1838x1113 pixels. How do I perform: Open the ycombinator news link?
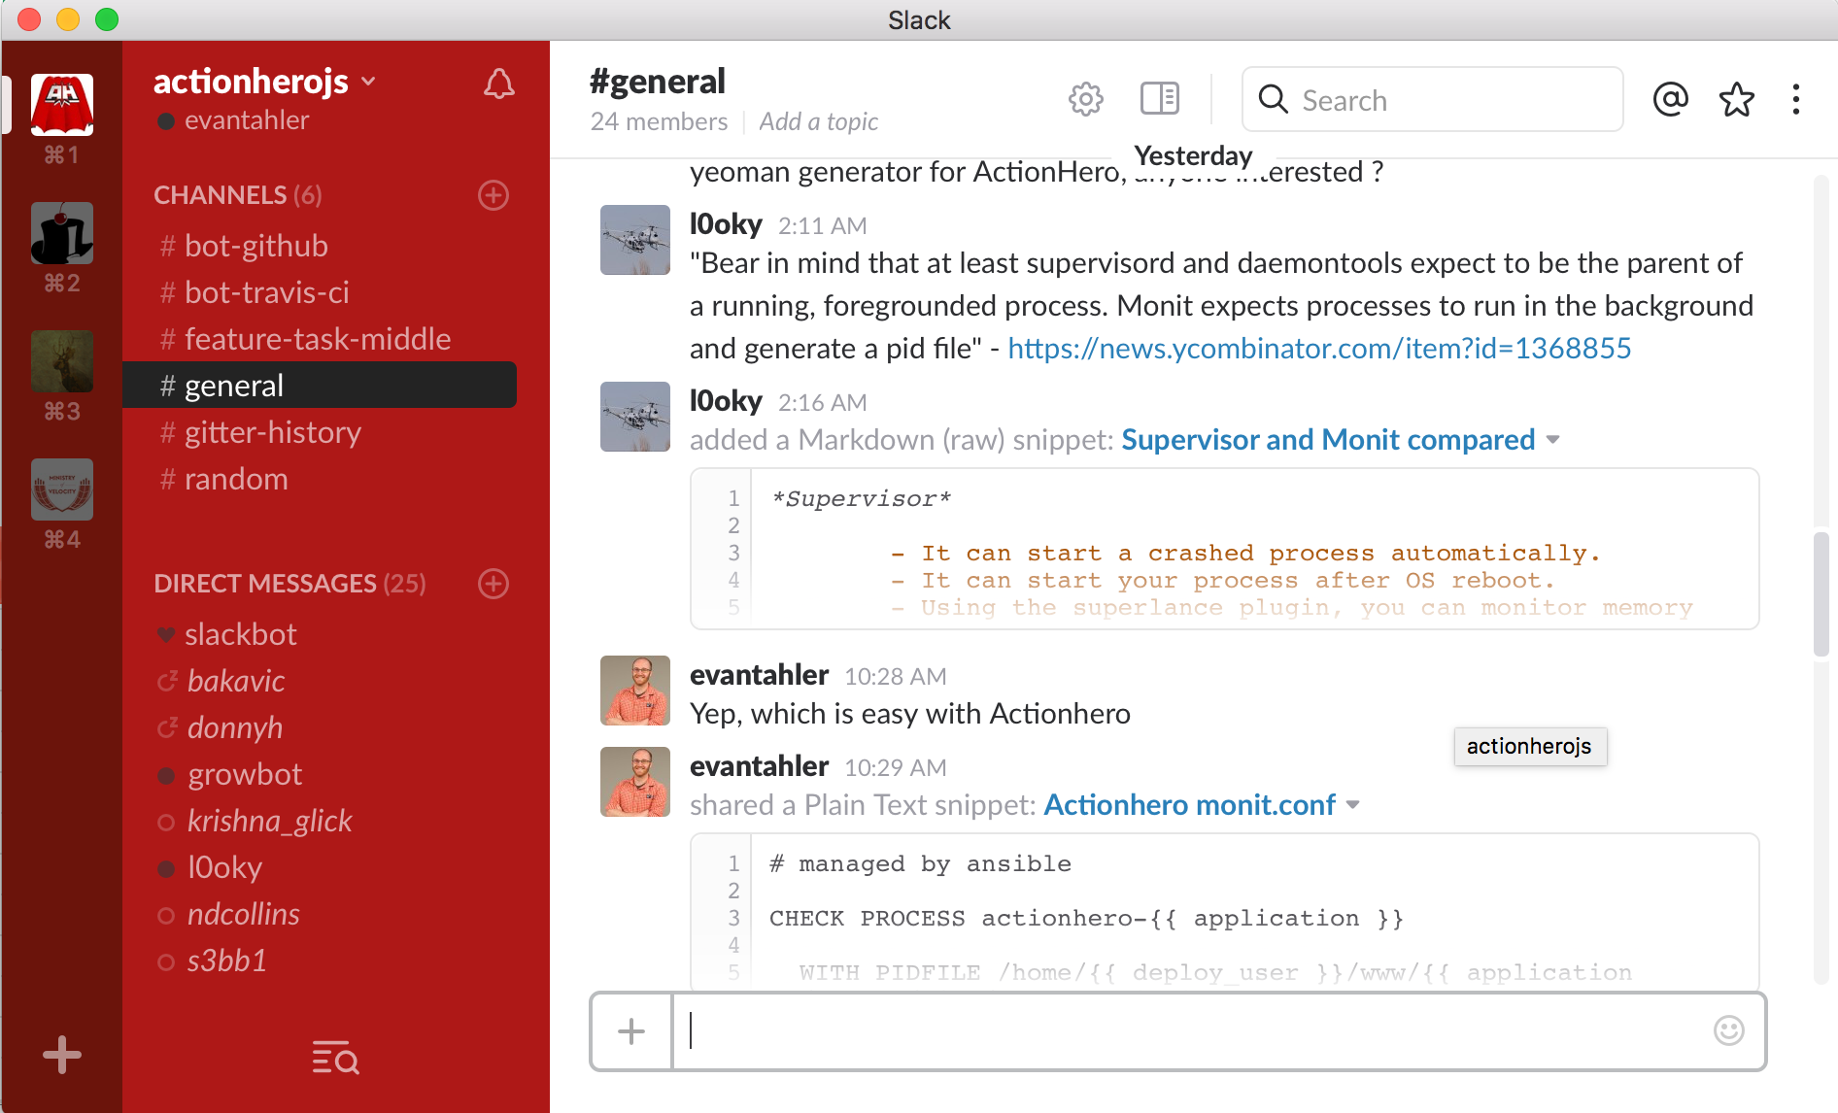pyautogui.click(x=1319, y=349)
